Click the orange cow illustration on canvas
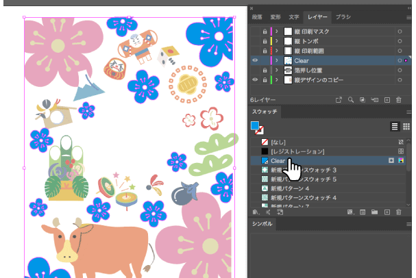This screenshot has width=416, height=278. click(103, 243)
